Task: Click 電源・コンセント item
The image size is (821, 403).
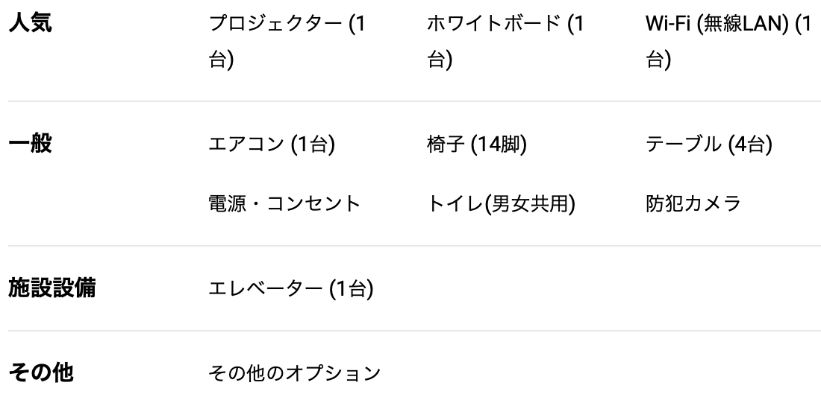Action: click(x=285, y=203)
